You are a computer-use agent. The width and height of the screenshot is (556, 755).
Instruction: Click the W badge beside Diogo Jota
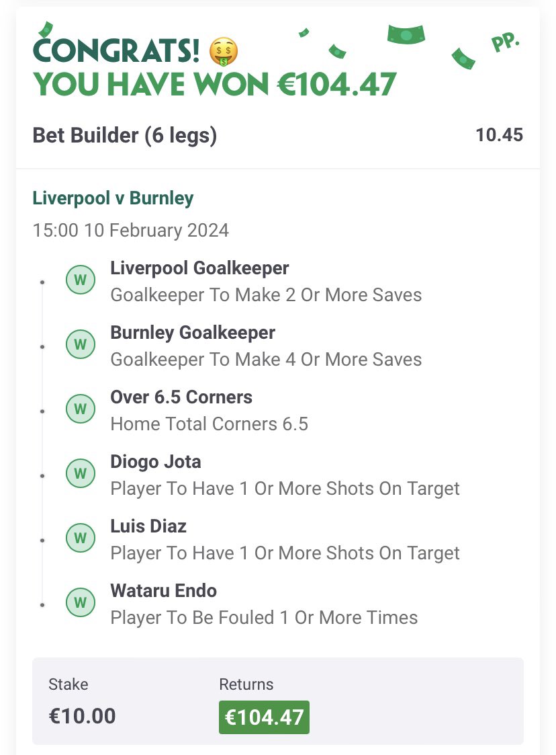pos(81,473)
